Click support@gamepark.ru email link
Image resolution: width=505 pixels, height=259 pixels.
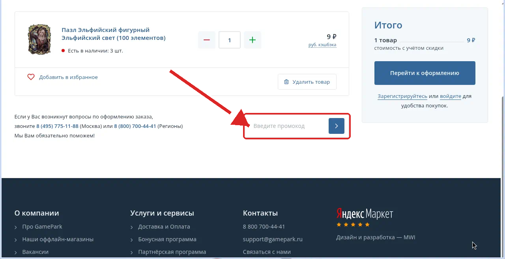pyautogui.click(x=273, y=239)
